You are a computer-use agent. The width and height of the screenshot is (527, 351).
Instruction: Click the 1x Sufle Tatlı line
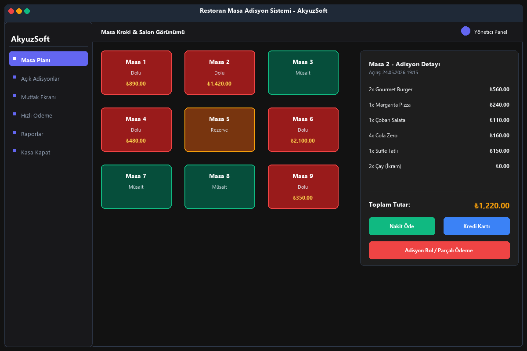coord(439,151)
